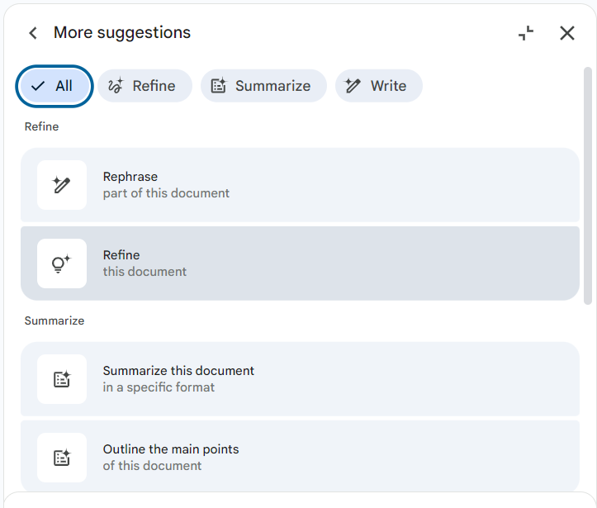This screenshot has width=597, height=508.
Task: Enable the Refine filter chip
Action: 145,86
